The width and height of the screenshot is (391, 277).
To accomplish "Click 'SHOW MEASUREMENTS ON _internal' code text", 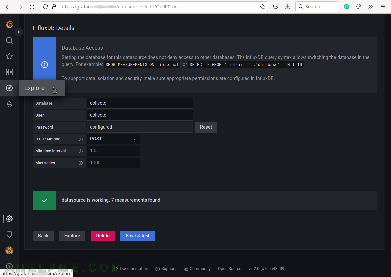I will pos(142,64).
